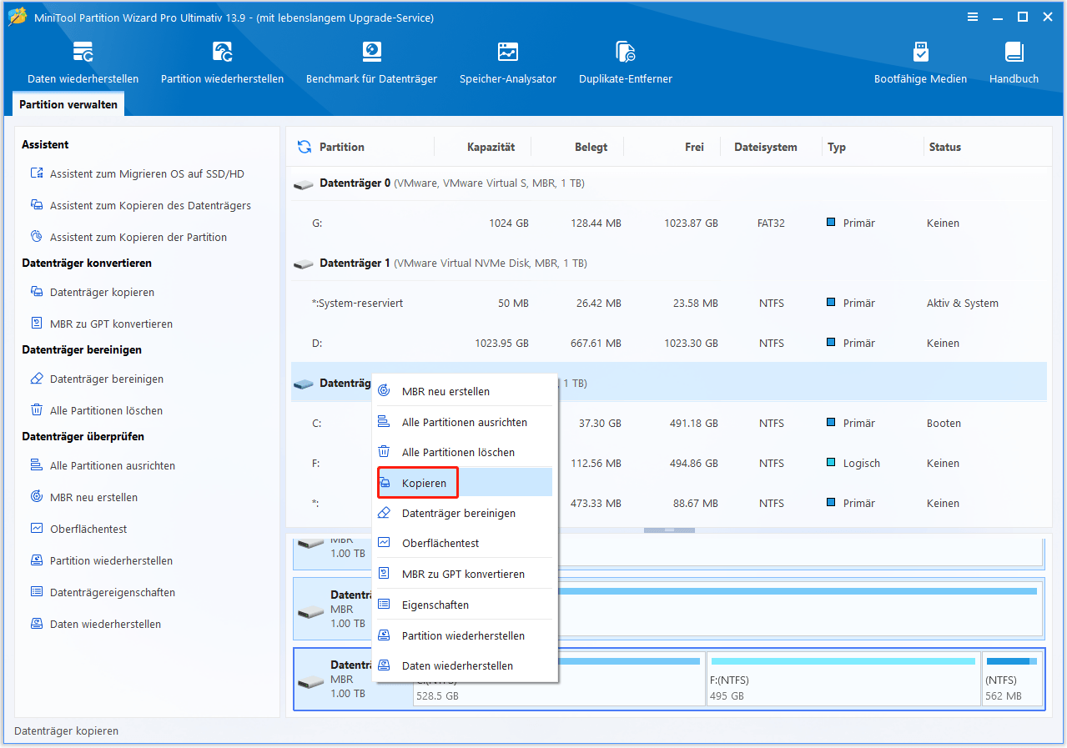Sort by Dateisystem column header

pyautogui.click(x=765, y=147)
